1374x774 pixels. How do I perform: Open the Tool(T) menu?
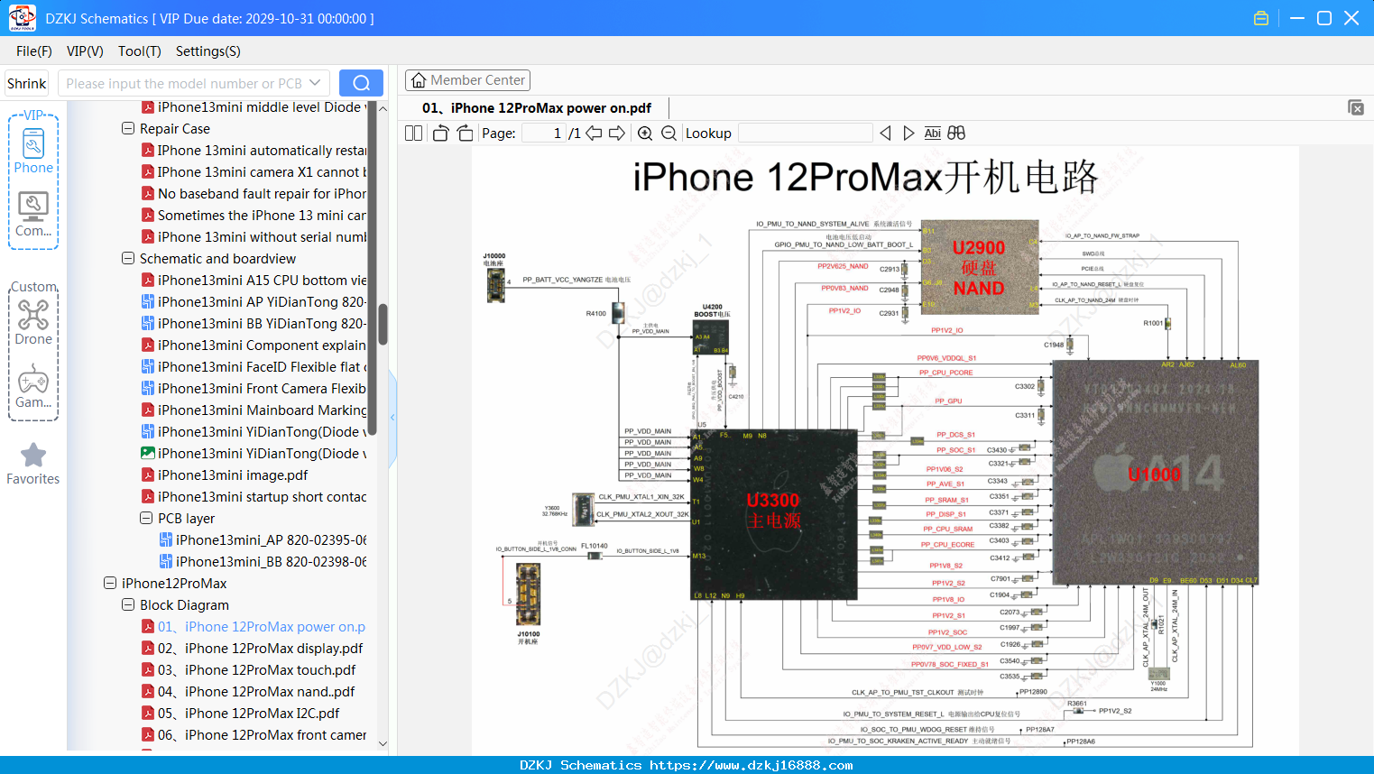(140, 51)
